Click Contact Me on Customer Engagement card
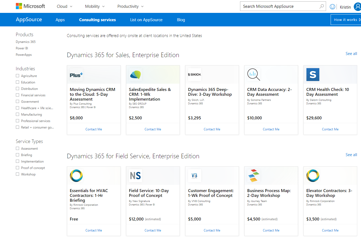361x239 pixels. 212,230
